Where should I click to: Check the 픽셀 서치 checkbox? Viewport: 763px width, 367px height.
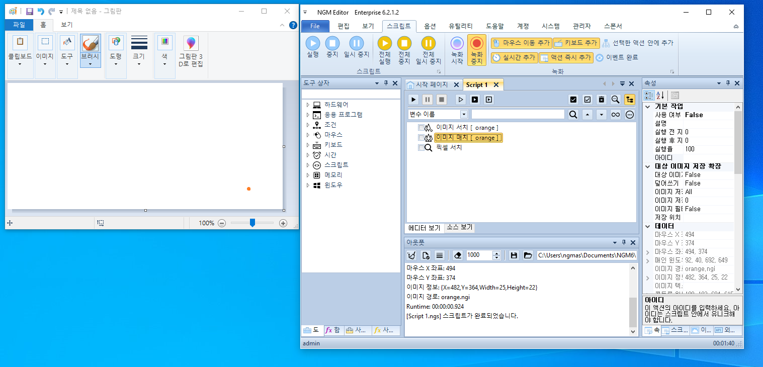[x=421, y=148]
